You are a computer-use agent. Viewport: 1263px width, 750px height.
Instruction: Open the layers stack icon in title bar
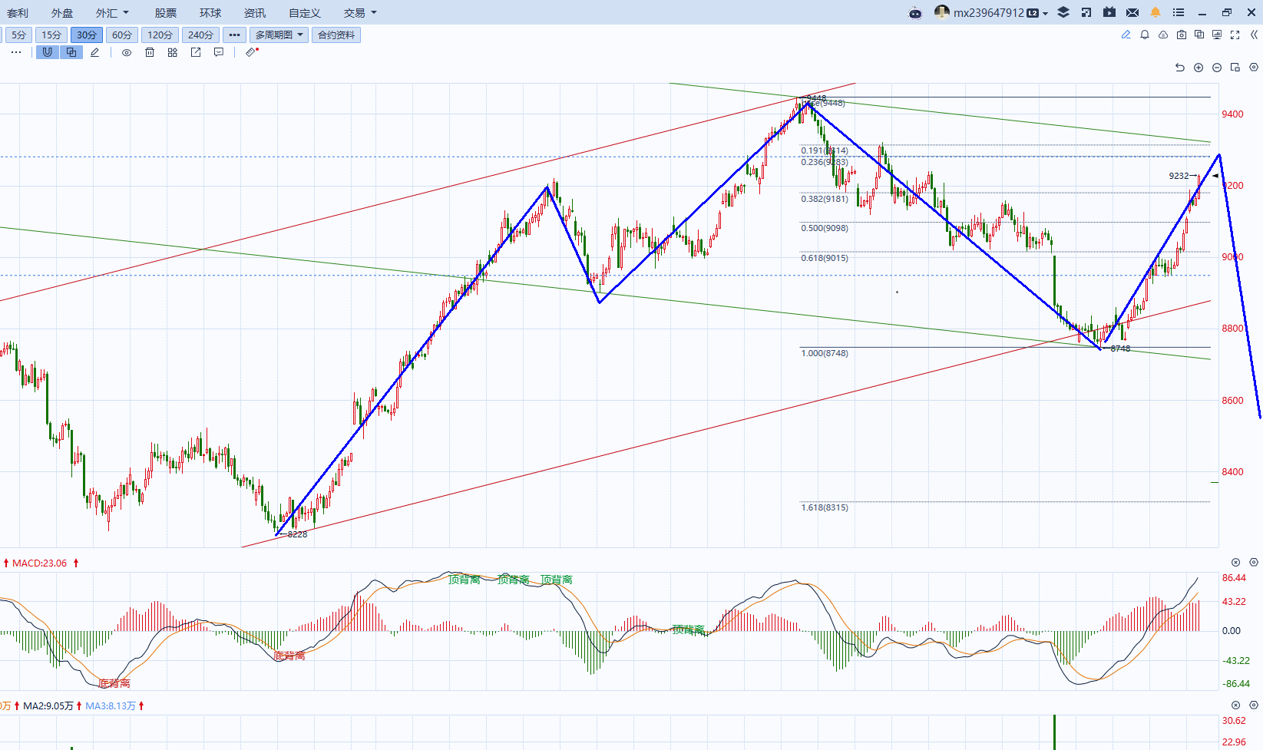[1063, 12]
